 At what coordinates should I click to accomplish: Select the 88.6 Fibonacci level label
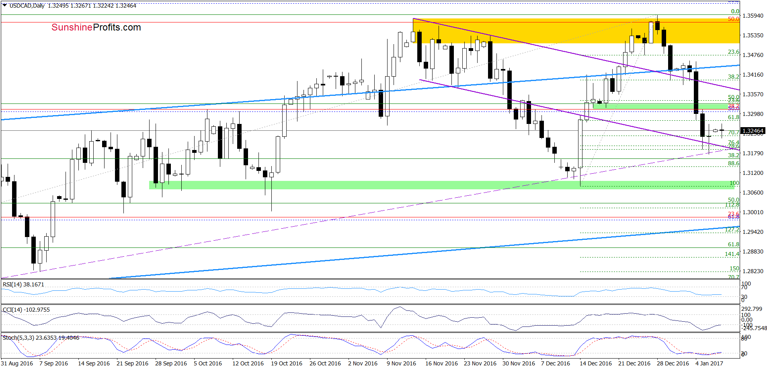[x=734, y=163]
